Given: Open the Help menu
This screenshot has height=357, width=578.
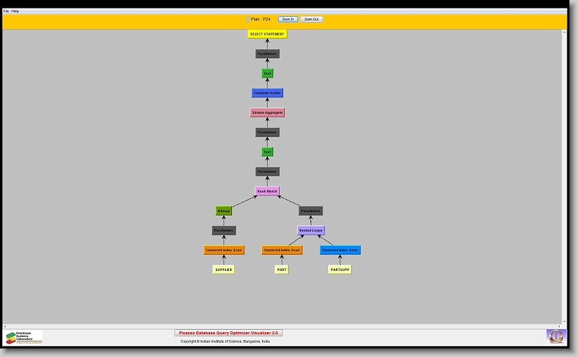Looking at the screenshot, I should [x=16, y=11].
